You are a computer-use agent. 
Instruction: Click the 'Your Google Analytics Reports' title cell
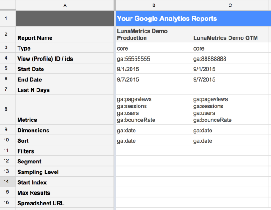tap(193, 19)
